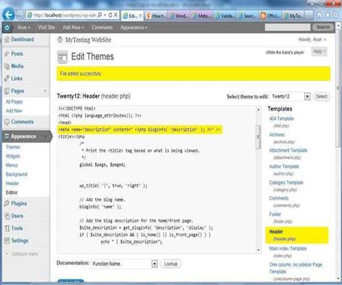
Task: Open the Tools section in sidebar
Action: click(x=17, y=228)
